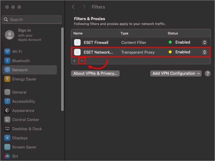This screenshot has height=161, width=215.
Task: Click the Control Center sidebar icon
Action: click(7, 120)
